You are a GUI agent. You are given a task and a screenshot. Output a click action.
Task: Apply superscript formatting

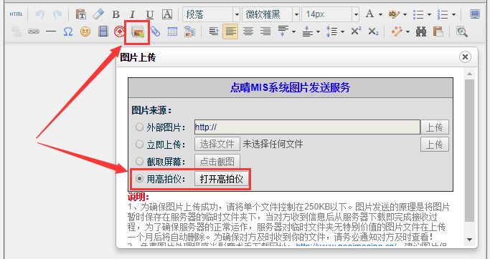point(356,31)
